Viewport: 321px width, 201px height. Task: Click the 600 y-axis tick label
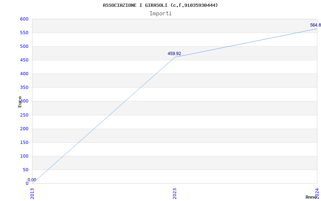24,19
